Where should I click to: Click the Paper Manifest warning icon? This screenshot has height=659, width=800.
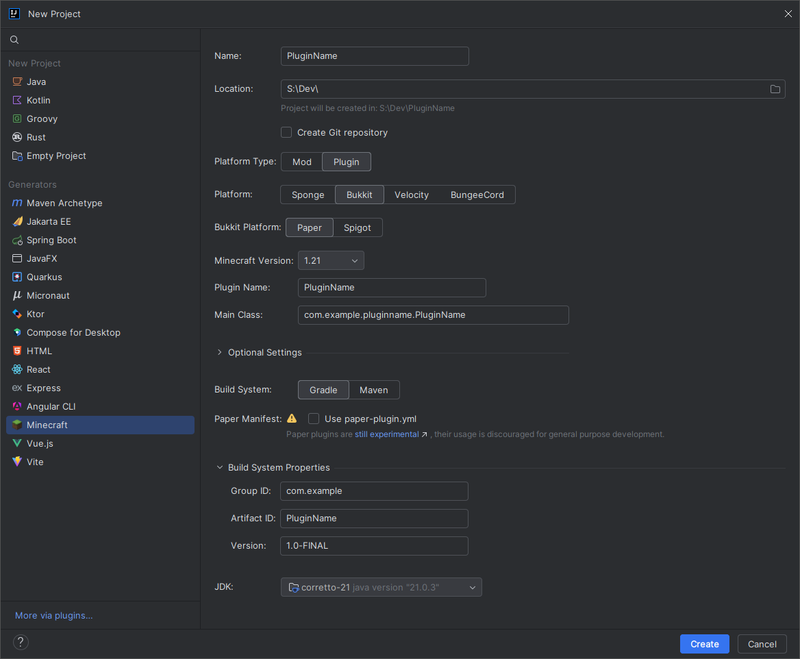click(x=292, y=419)
